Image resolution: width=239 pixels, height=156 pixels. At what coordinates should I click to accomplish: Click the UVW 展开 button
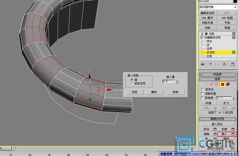click(x=207, y=18)
